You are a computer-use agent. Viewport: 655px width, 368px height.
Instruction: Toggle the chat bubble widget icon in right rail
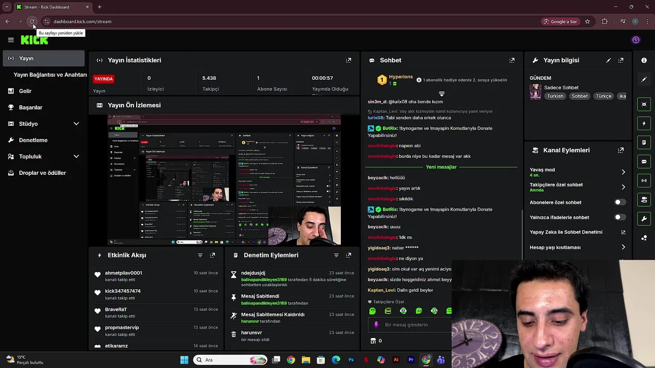click(644, 162)
